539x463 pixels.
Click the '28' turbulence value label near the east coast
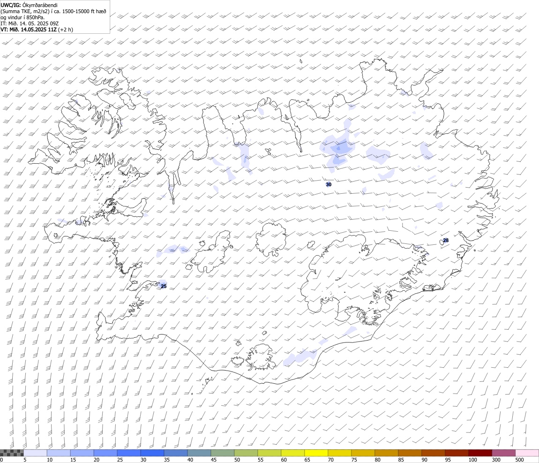point(446,241)
